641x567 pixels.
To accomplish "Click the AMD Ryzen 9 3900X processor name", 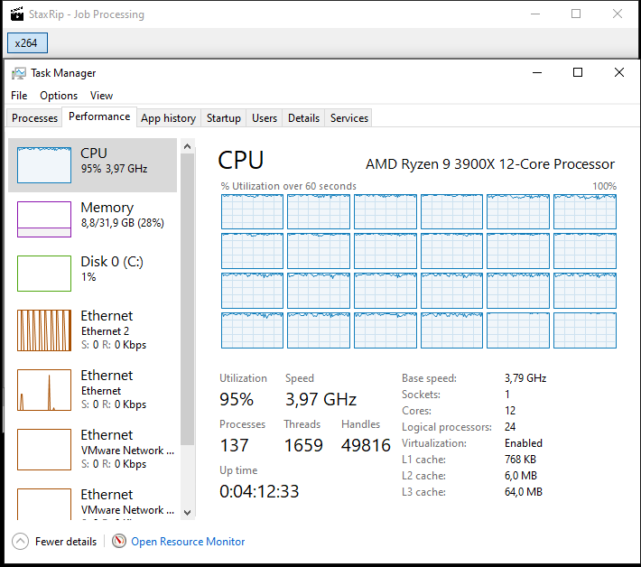I will pyautogui.click(x=489, y=164).
